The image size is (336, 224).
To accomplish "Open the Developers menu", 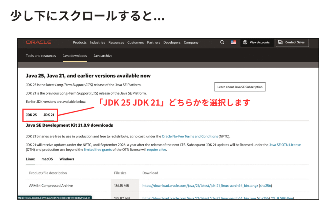I will 172,42.
